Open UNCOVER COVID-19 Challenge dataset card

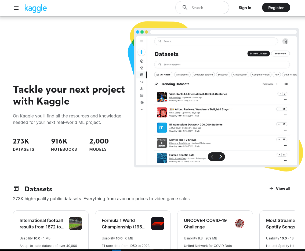(215, 230)
